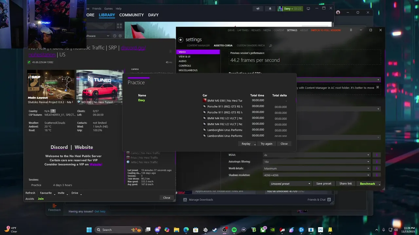Go back with the settings back arrow
The image size is (419, 235).
point(181,39)
